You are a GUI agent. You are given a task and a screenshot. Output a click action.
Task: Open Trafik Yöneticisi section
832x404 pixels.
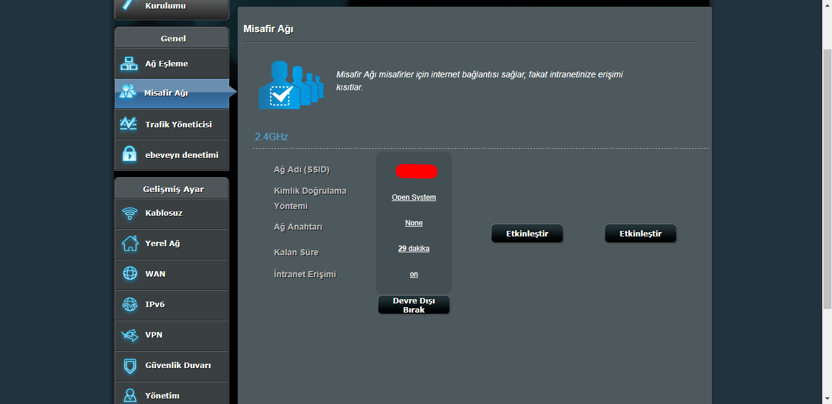click(171, 124)
